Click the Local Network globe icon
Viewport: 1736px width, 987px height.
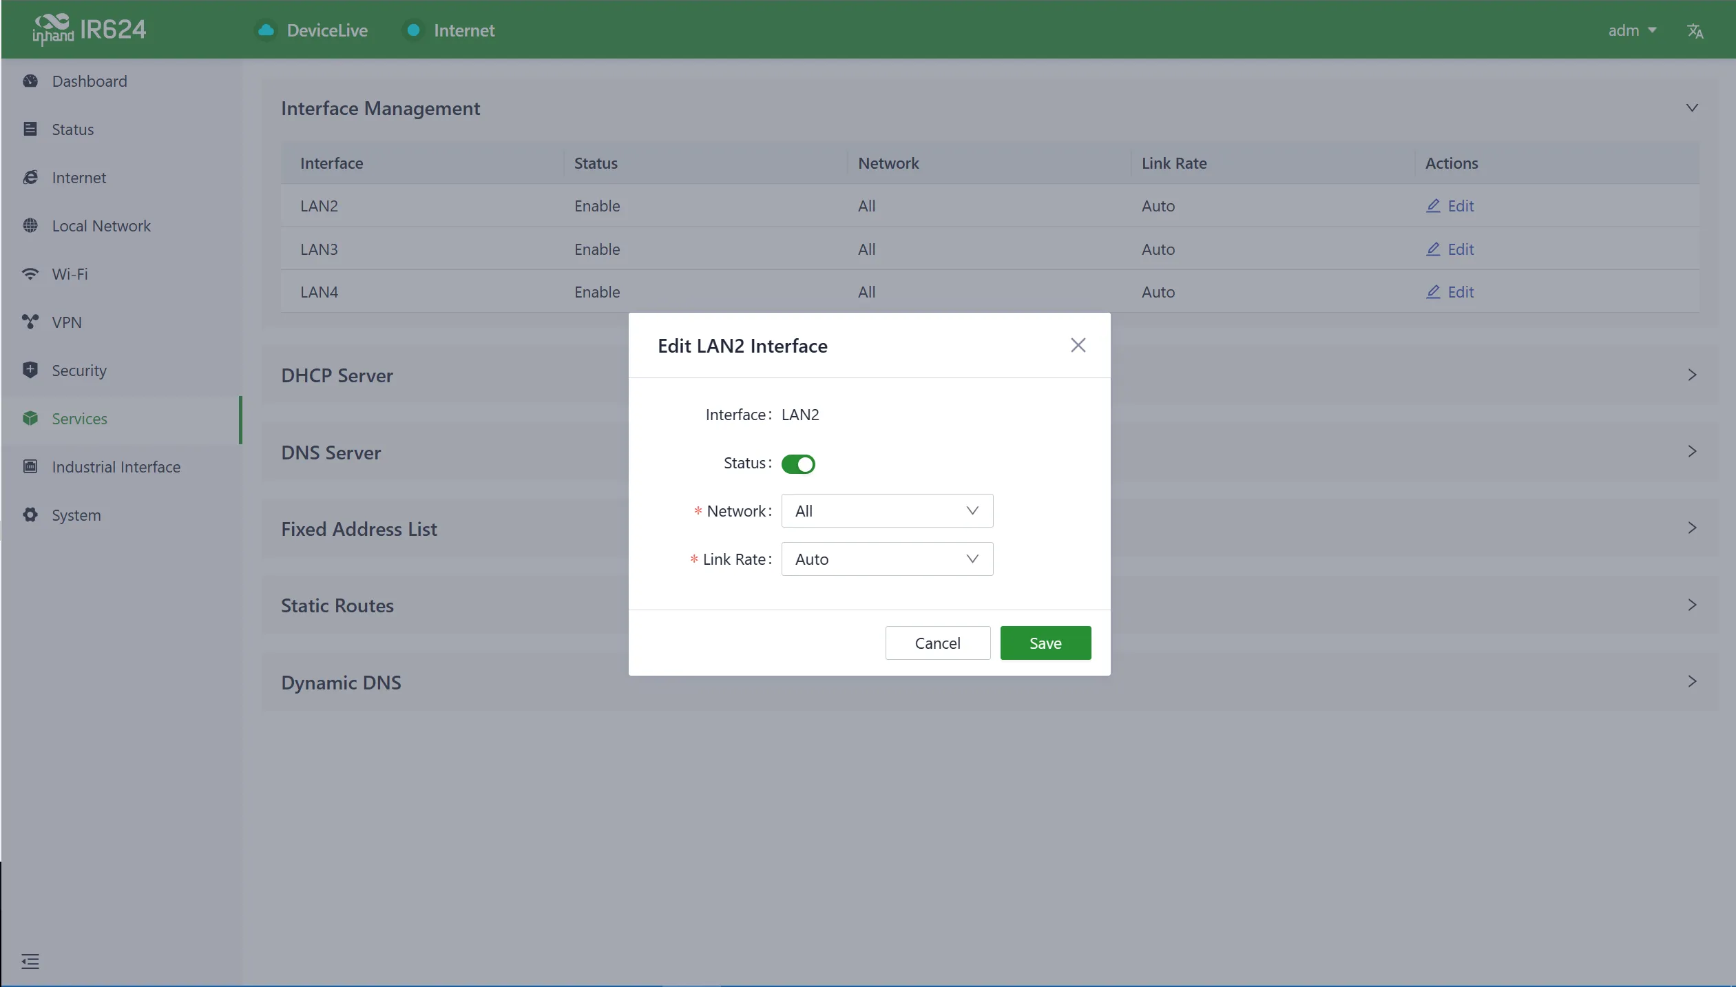pyautogui.click(x=30, y=226)
